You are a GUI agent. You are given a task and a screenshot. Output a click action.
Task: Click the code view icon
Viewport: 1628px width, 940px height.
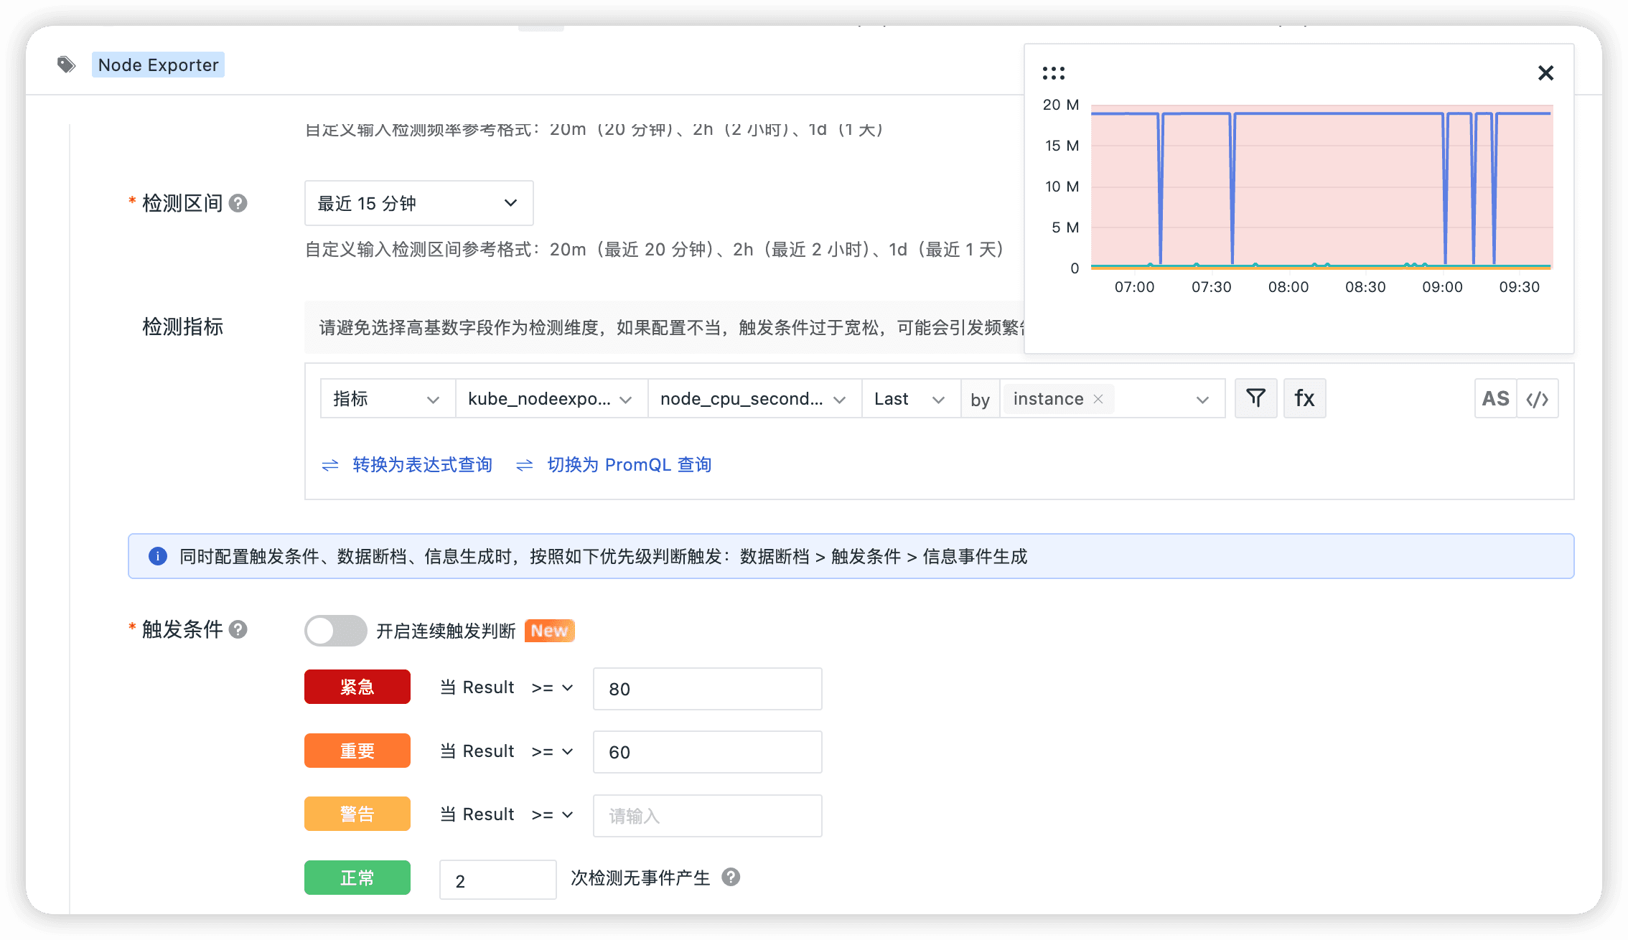coord(1538,399)
